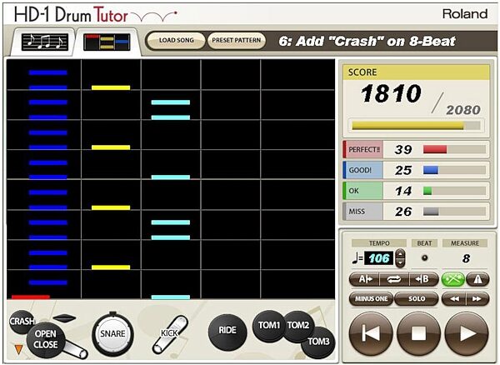Click the score progress bar
500x365 pixels.
416,125
